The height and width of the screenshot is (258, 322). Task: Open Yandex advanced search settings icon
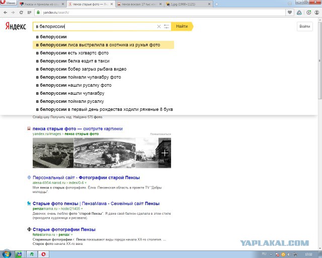pyautogui.click(x=167, y=26)
